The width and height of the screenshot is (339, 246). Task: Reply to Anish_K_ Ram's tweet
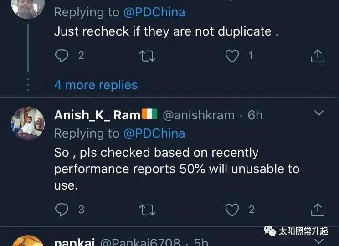tap(62, 210)
